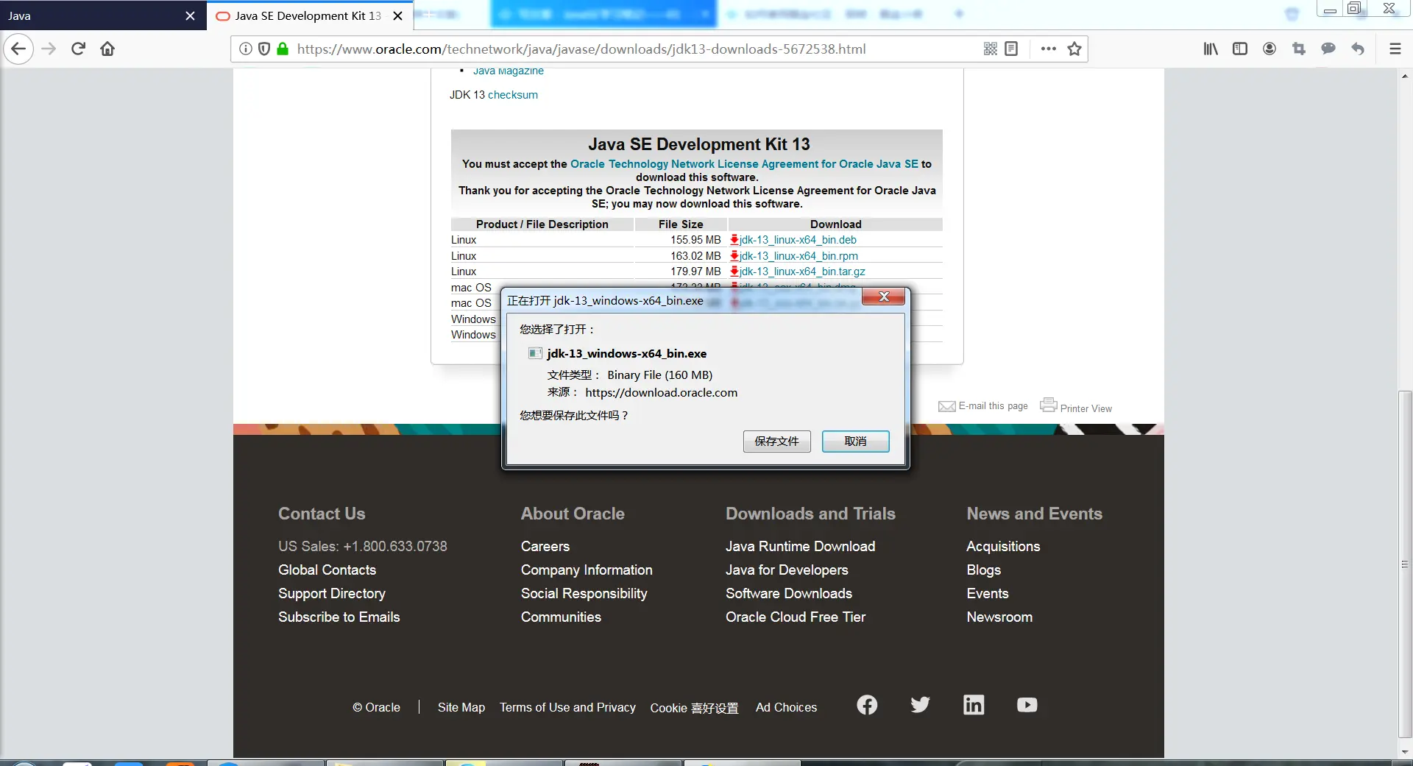Click the forward navigation arrow
The width and height of the screenshot is (1413, 766).
click(49, 49)
